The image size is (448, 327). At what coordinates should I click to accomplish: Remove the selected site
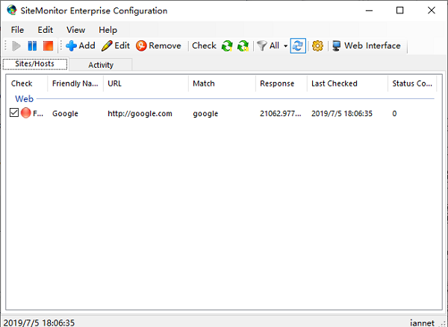point(158,45)
